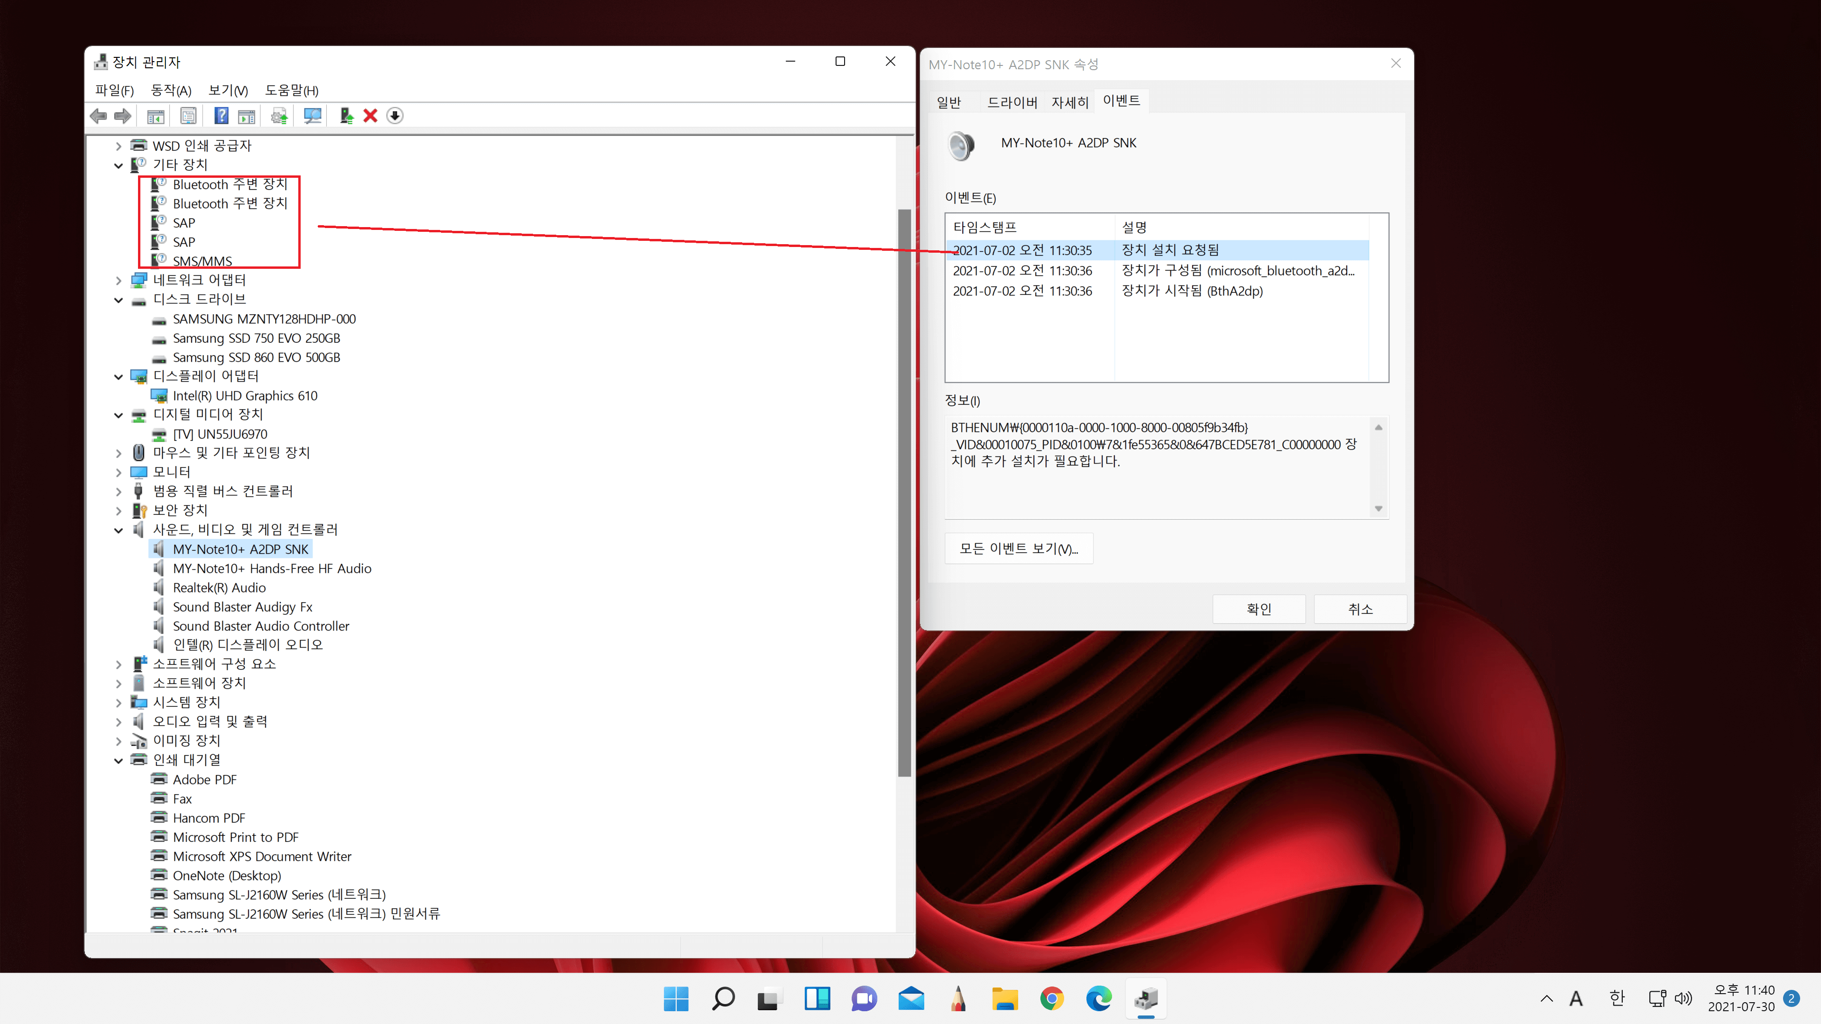
Task: Expand the WSD 인쇄 공급자 node
Action: [118, 146]
